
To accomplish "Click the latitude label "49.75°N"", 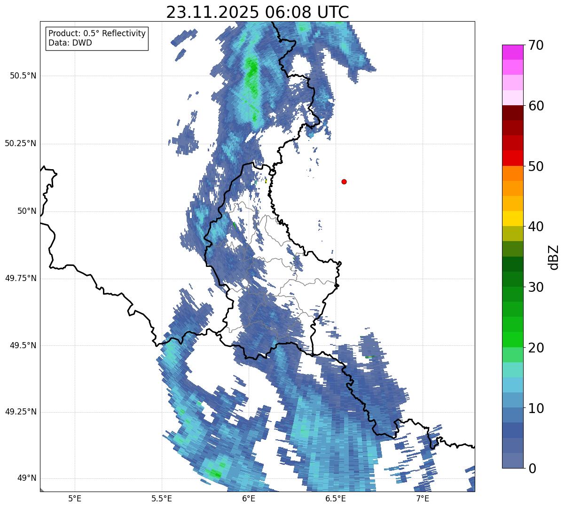I will (21, 279).
